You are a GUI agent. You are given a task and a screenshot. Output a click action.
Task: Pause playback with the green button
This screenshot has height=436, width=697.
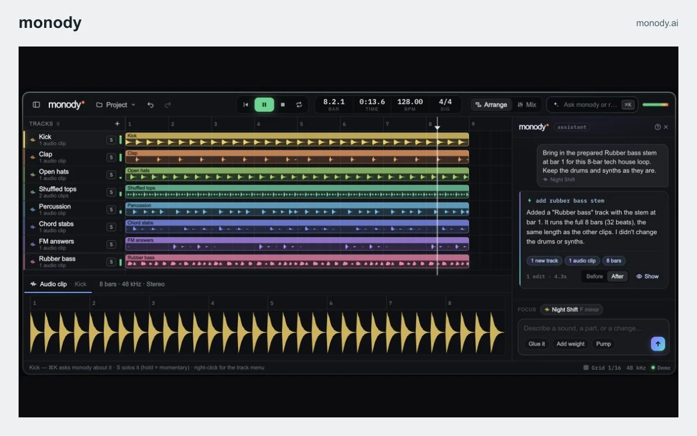point(264,105)
